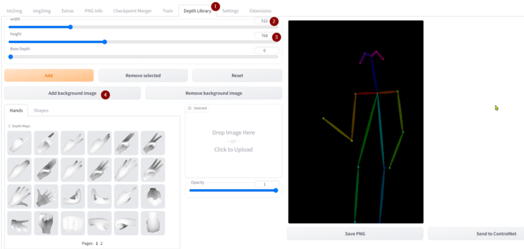Open the txt2img tab
Screen dimensions: 524x249
click(14, 11)
